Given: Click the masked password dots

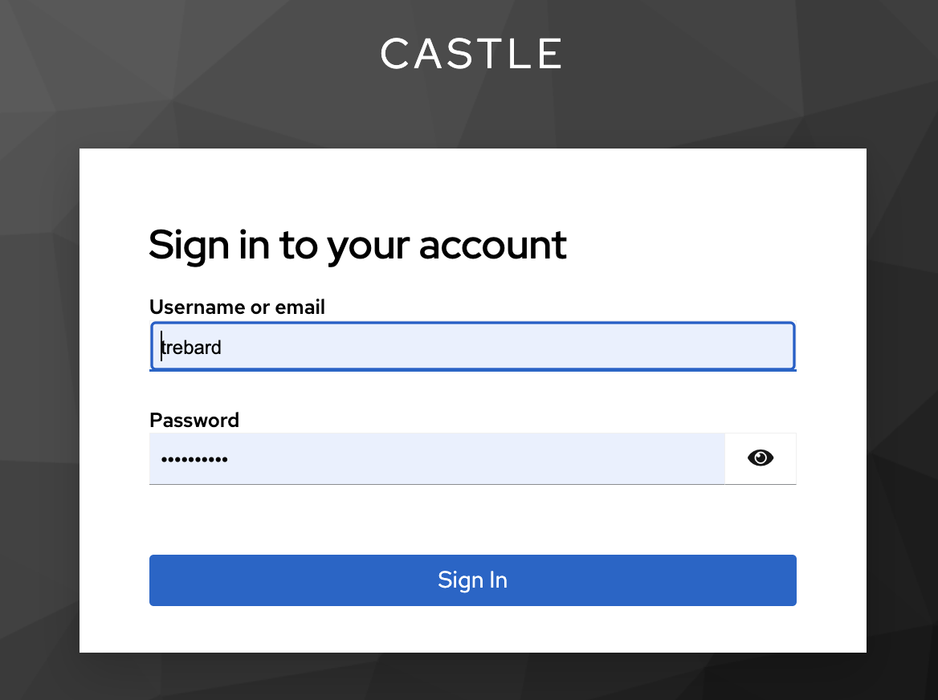Looking at the screenshot, I should [194, 460].
